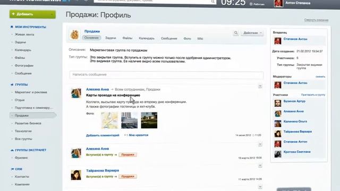Click the search magnifier in top bar
340x191 pixels.
(213, 2)
